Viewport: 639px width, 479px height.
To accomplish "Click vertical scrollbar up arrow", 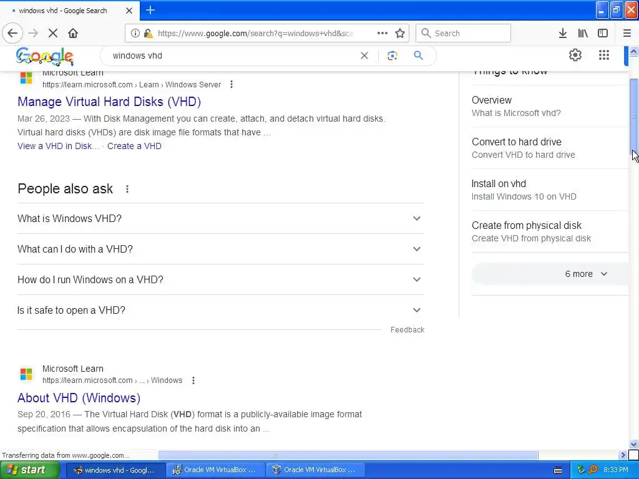I will [634, 51].
